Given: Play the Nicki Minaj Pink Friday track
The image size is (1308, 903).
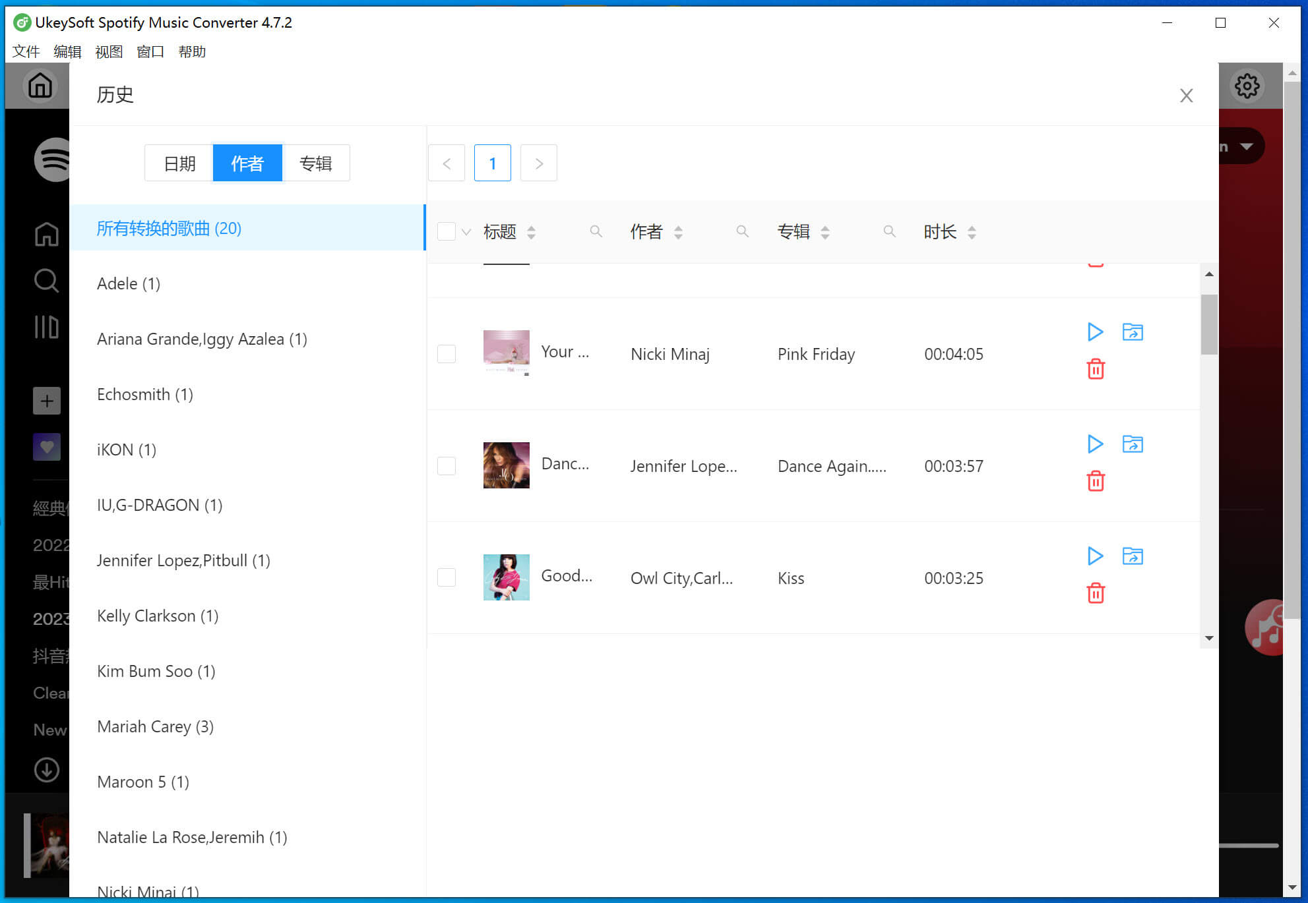Looking at the screenshot, I should [1095, 332].
